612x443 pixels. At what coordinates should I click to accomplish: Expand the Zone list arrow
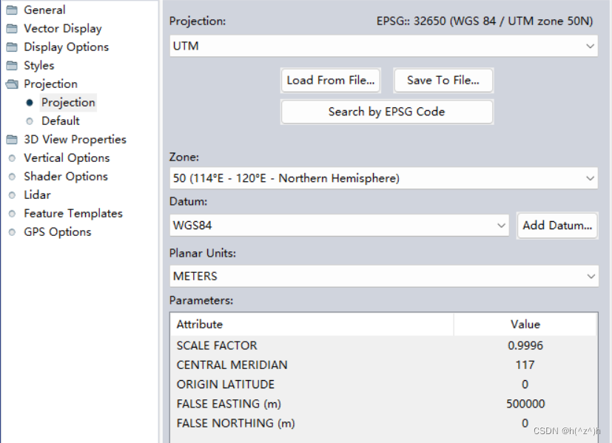tap(590, 178)
